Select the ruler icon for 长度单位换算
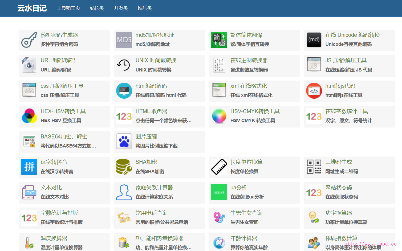402x251 pixels. [219, 167]
